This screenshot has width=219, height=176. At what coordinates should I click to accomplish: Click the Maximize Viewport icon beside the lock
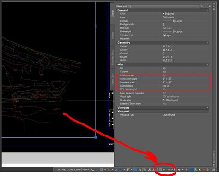pyautogui.click(x=160, y=170)
